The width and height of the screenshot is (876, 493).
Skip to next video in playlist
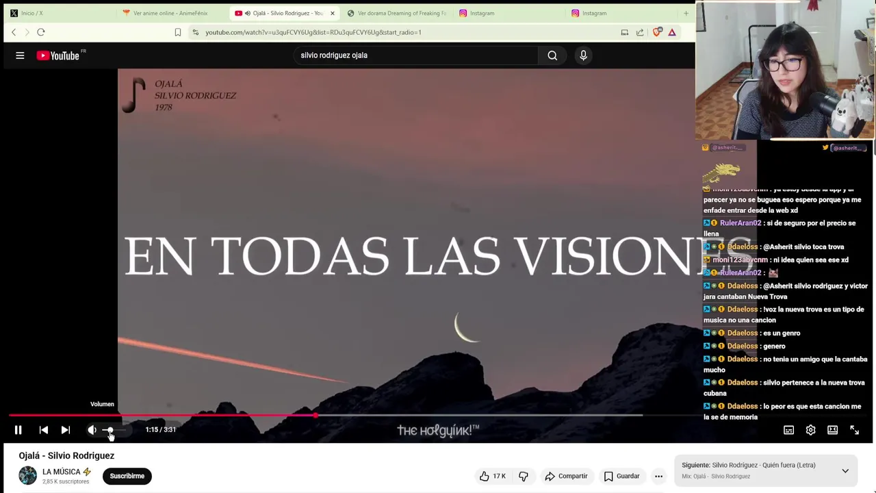click(66, 430)
